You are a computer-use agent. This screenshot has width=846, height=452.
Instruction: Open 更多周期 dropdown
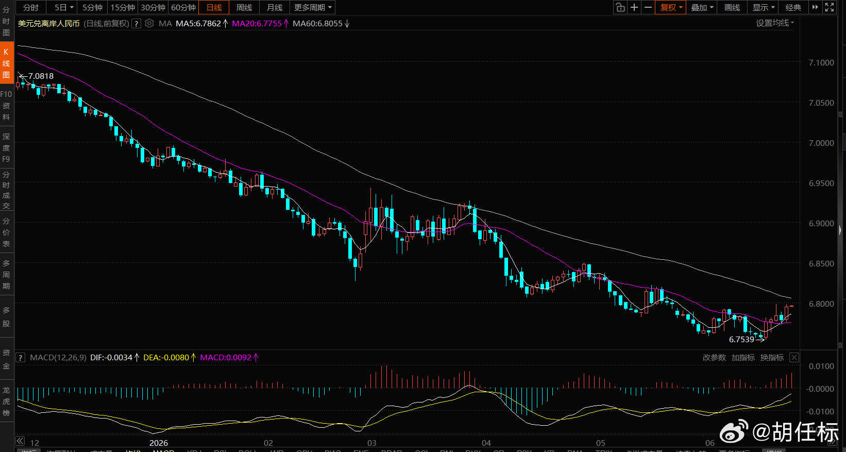pos(313,7)
